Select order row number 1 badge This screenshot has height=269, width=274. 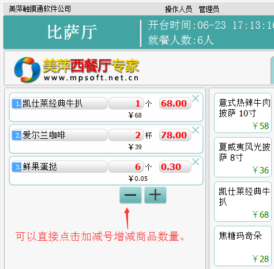click(17, 104)
